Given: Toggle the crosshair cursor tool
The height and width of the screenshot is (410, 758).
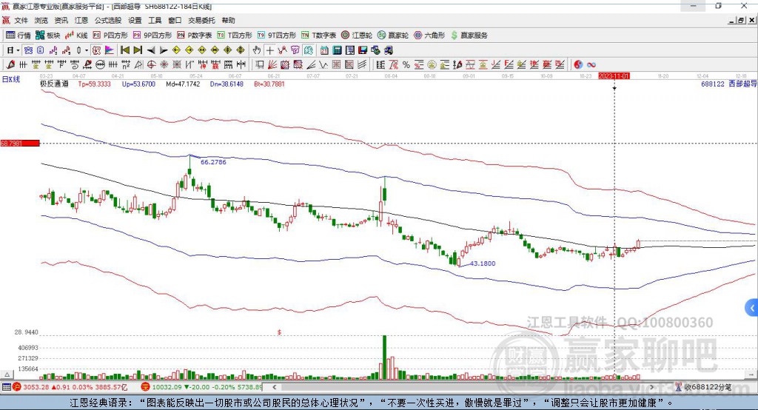Looking at the screenshot, I should tap(269, 50).
